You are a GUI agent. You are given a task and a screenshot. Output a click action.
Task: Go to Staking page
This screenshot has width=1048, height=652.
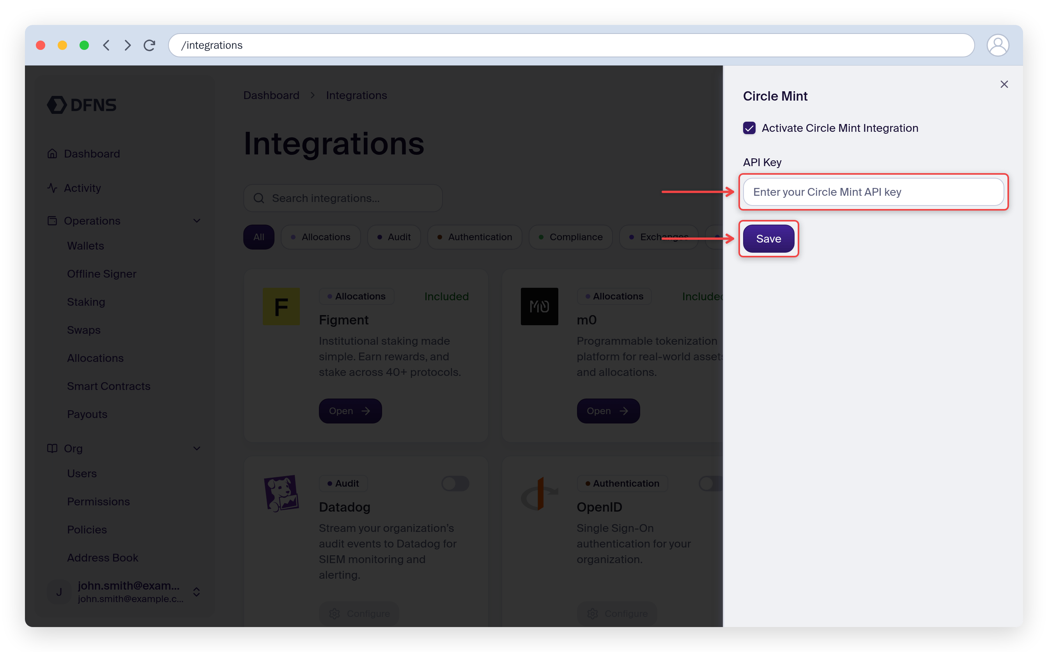coord(86,302)
